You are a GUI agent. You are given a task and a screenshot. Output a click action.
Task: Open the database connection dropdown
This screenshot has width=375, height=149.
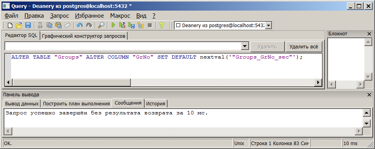pos(268,26)
